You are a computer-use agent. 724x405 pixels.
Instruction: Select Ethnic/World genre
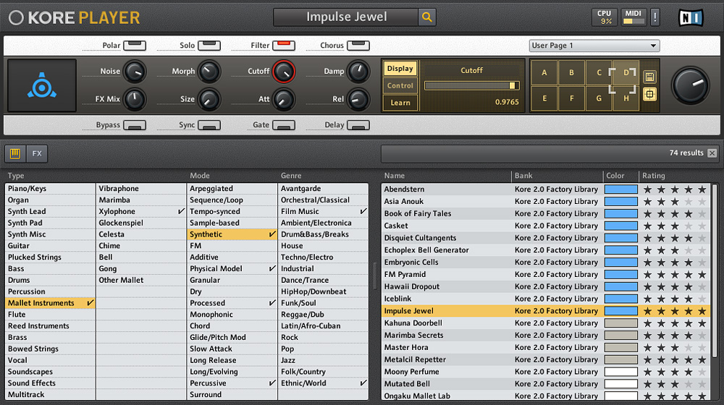tap(323, 383)
